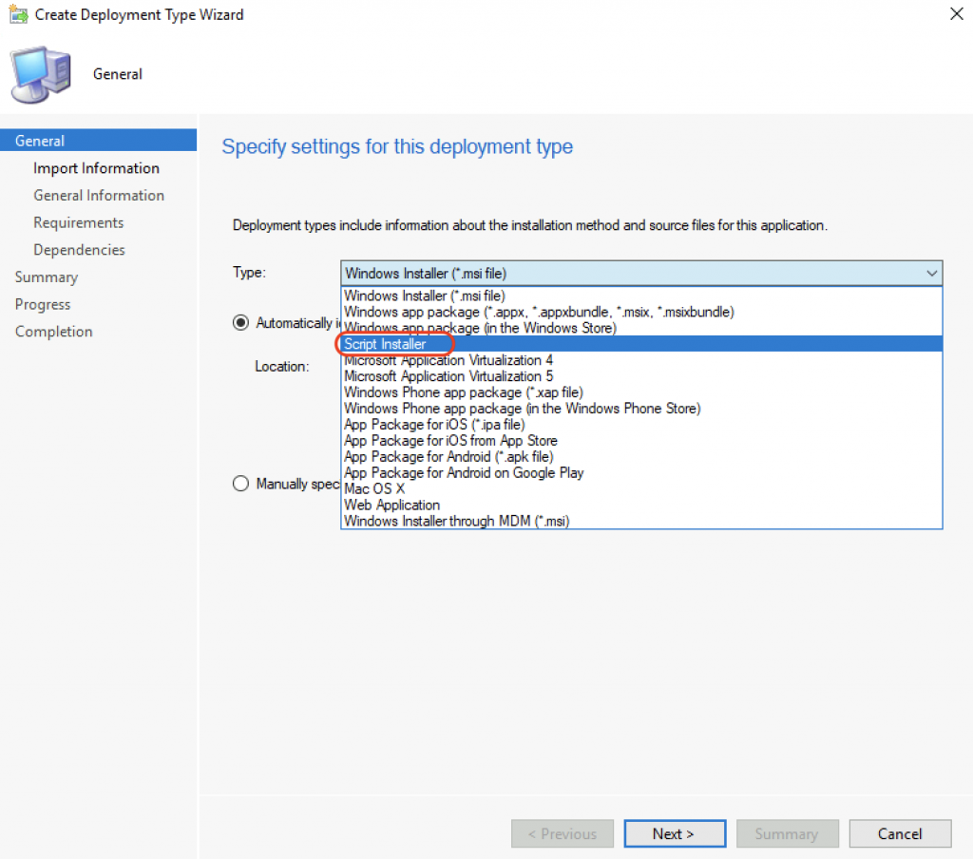This screenshot has width=973, height=859.
Task: Click the computer icon beside General header
Action: [x=41, y=74]
